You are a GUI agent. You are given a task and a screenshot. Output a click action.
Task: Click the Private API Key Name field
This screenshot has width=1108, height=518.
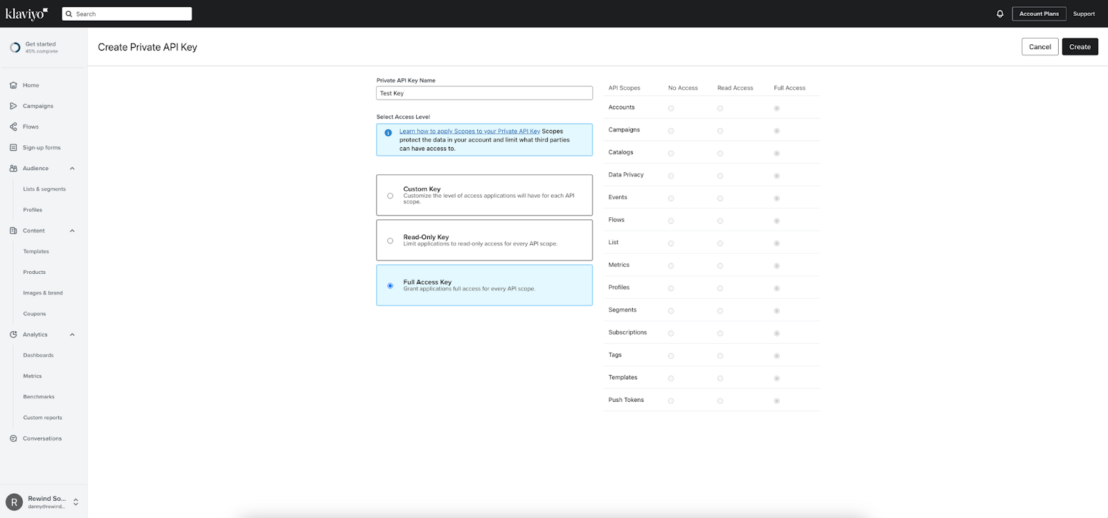click(485, 93)
